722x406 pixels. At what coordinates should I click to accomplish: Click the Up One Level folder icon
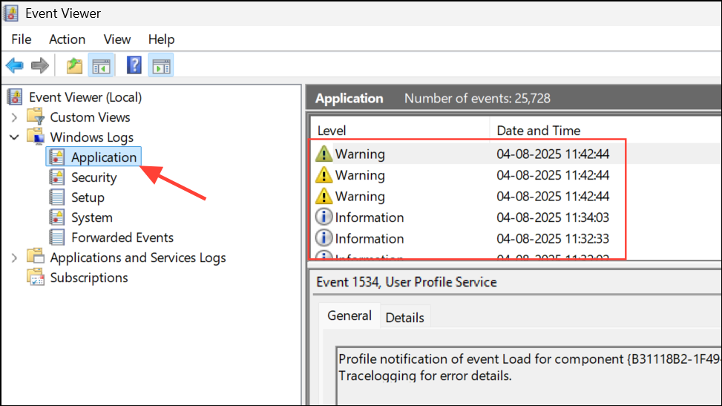[74, 65]
